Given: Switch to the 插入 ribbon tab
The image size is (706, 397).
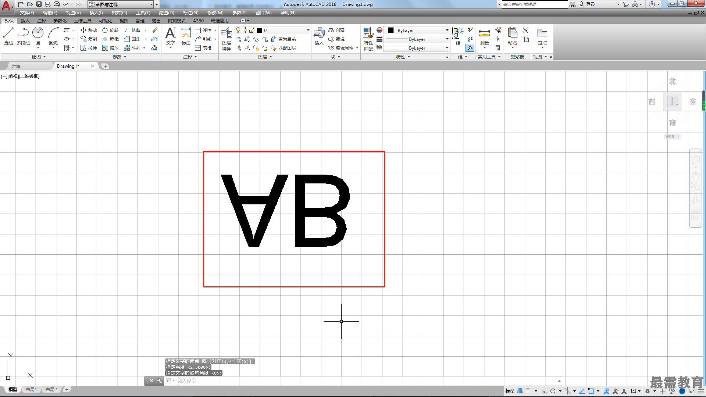Looking at the screenshot, I should point(25,21).
